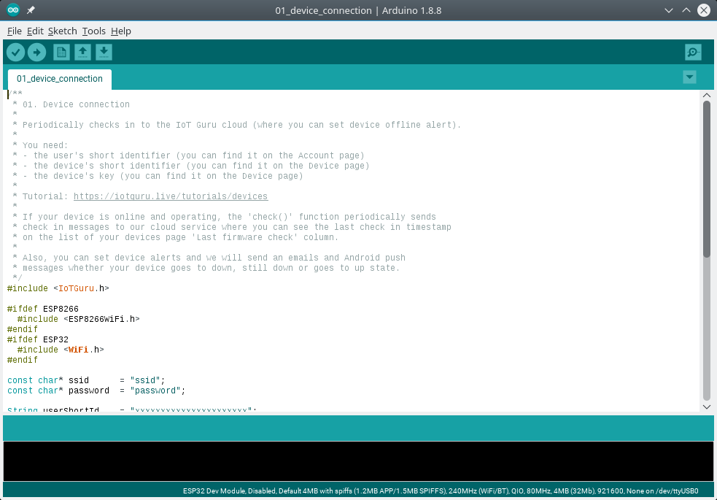Select the 01_device_connection tab
The width and height of the screenshot is (717, 500).
60,79
